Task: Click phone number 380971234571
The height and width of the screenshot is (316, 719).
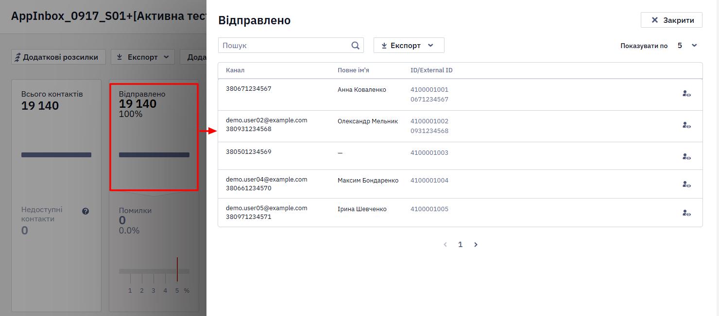Action: click(x=249, y=217)
